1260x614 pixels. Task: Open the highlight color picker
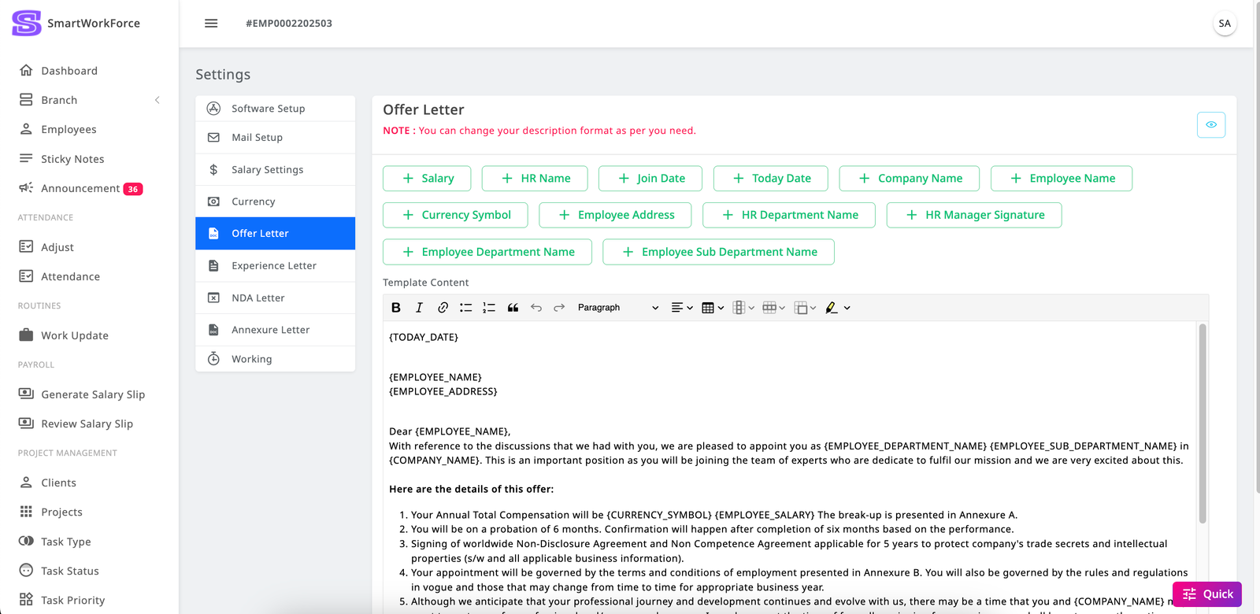(837, 308)
